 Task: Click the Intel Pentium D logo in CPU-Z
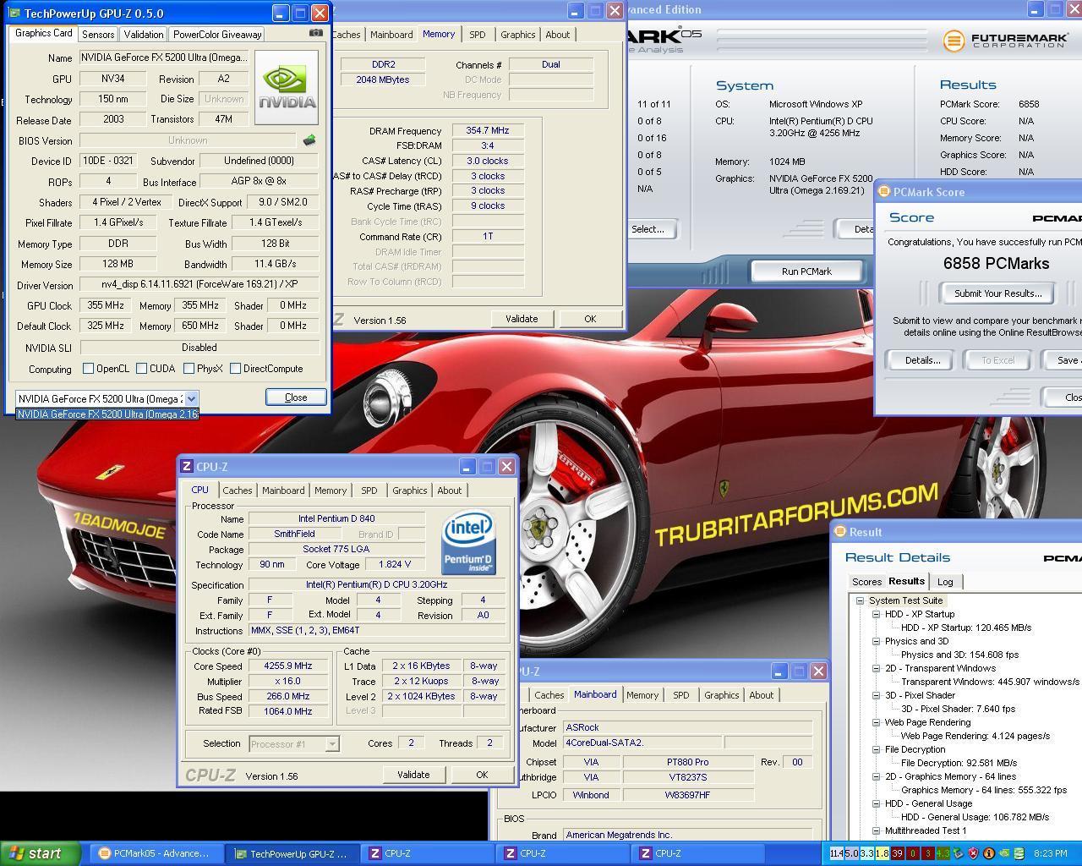[x=468, y=542]
